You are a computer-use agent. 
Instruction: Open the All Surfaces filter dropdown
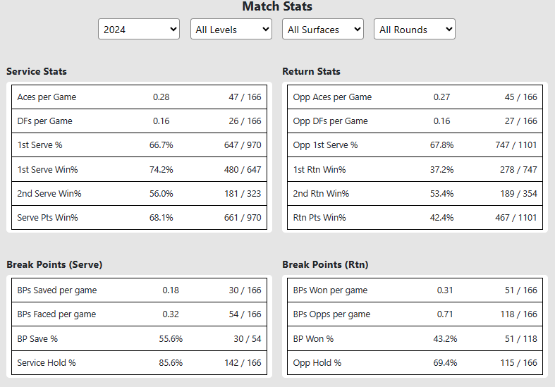322,30
